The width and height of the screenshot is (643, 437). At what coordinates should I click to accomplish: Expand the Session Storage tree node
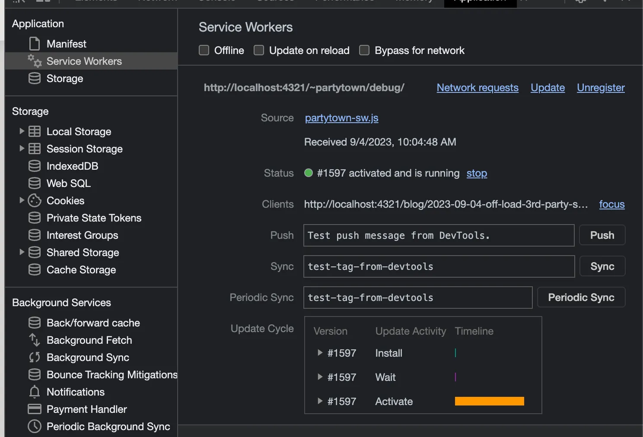(22, 149)
